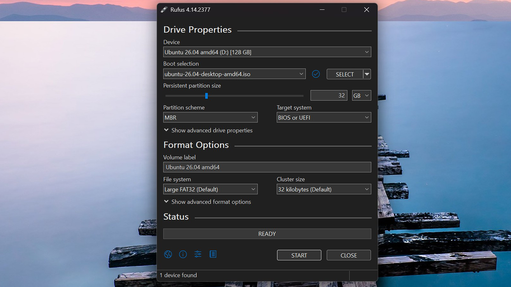
Task: Click the READY status progress bar
Action: pos(267,234)
